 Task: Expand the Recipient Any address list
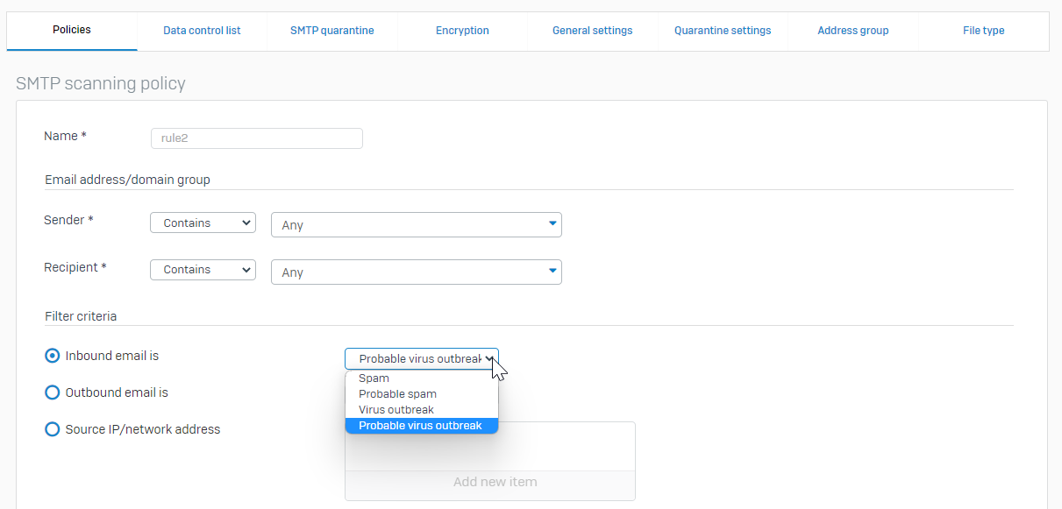click(x=417, y=272)
